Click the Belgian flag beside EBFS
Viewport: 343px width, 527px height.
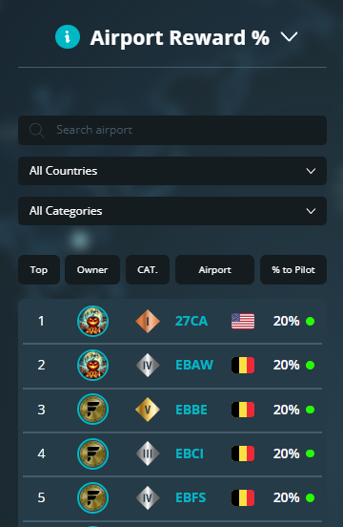(243, 497)
